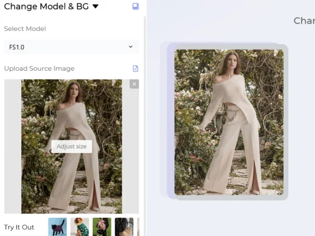The image size is (315, 236).
Task: Click the Change Model & BG title
Action: click(x=47, y=7)
